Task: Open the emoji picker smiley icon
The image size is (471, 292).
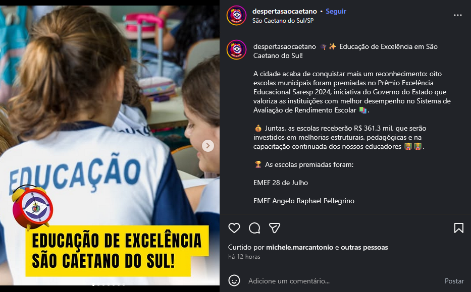Action: pos(234,281)
